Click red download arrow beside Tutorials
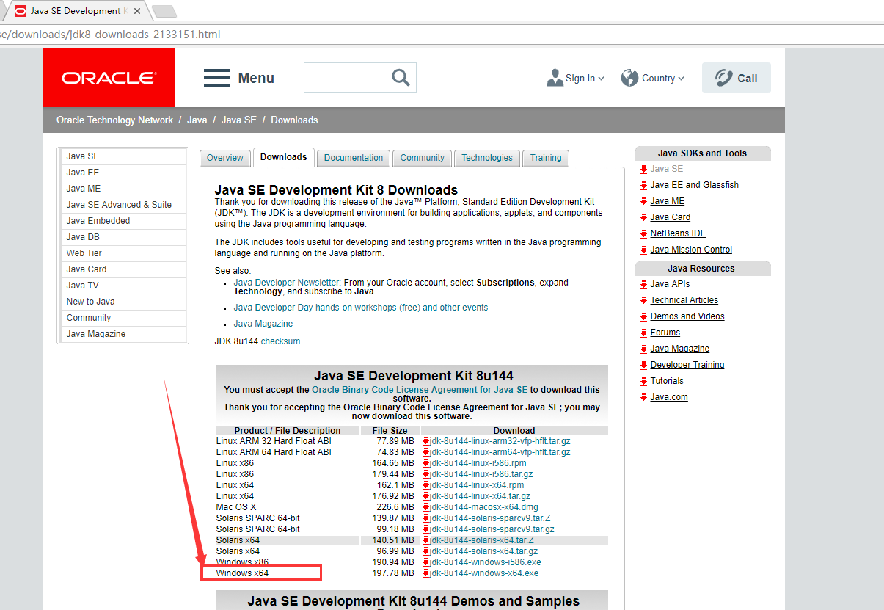This screenshot has width=884, height=610. (x=643, y=382)
